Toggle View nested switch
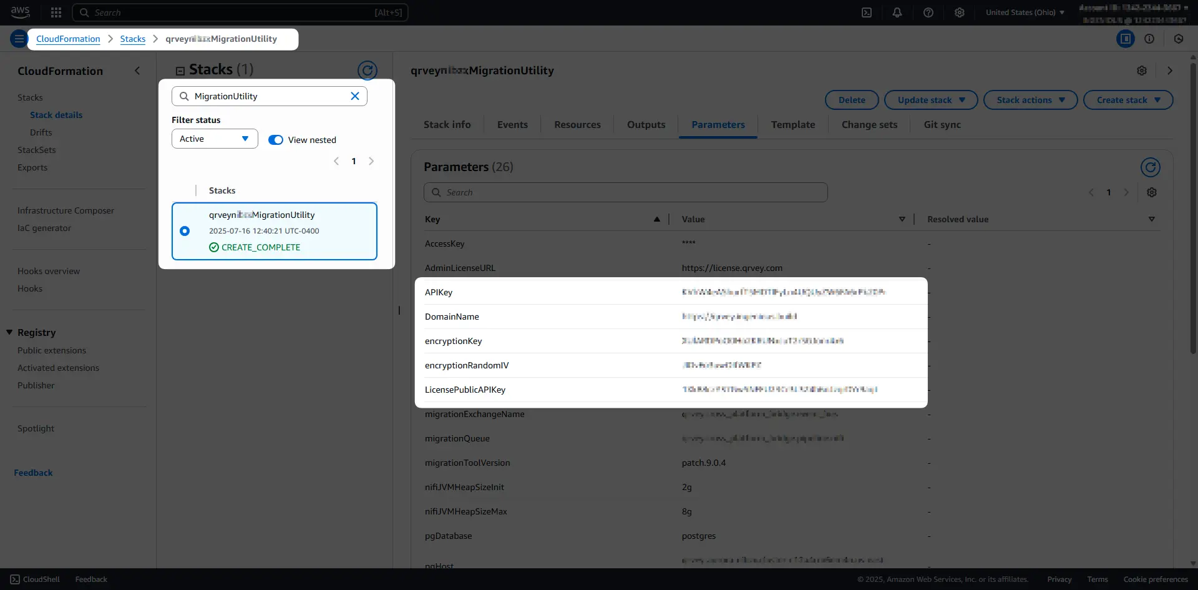The height and width of the screenshot is (590, 1198). [x=276, y=140]
